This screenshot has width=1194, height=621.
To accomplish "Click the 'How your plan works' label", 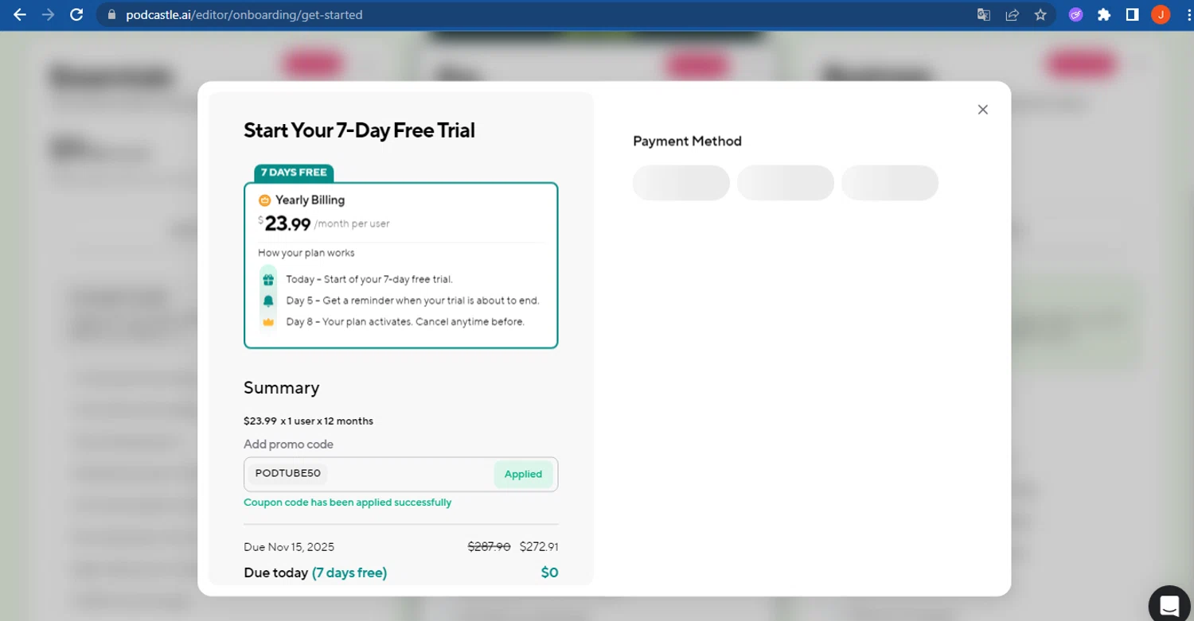I will pyautogui.click(x=306, y=253).
